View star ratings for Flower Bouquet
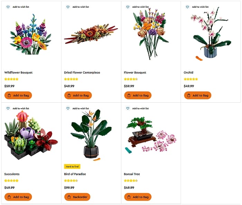This screenshot has width=242, height=205. click(x=131, y=79)
